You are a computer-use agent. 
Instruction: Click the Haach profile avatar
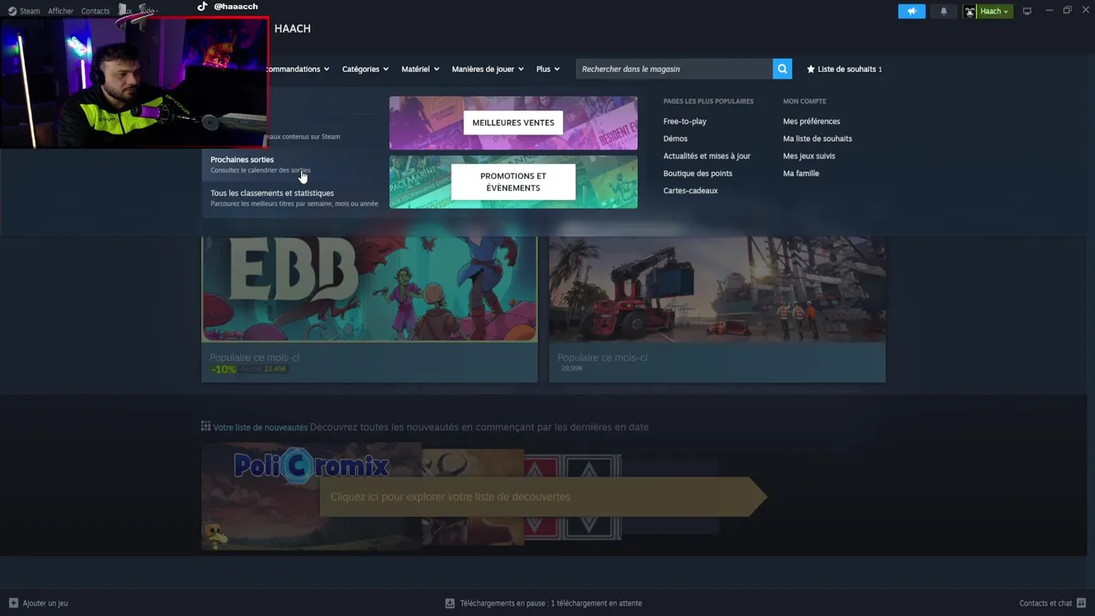click(970, 11)
